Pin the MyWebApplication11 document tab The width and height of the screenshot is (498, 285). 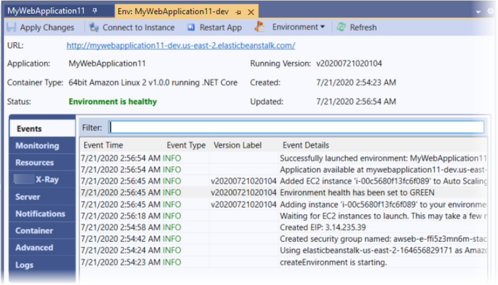(x=94, y=11)
